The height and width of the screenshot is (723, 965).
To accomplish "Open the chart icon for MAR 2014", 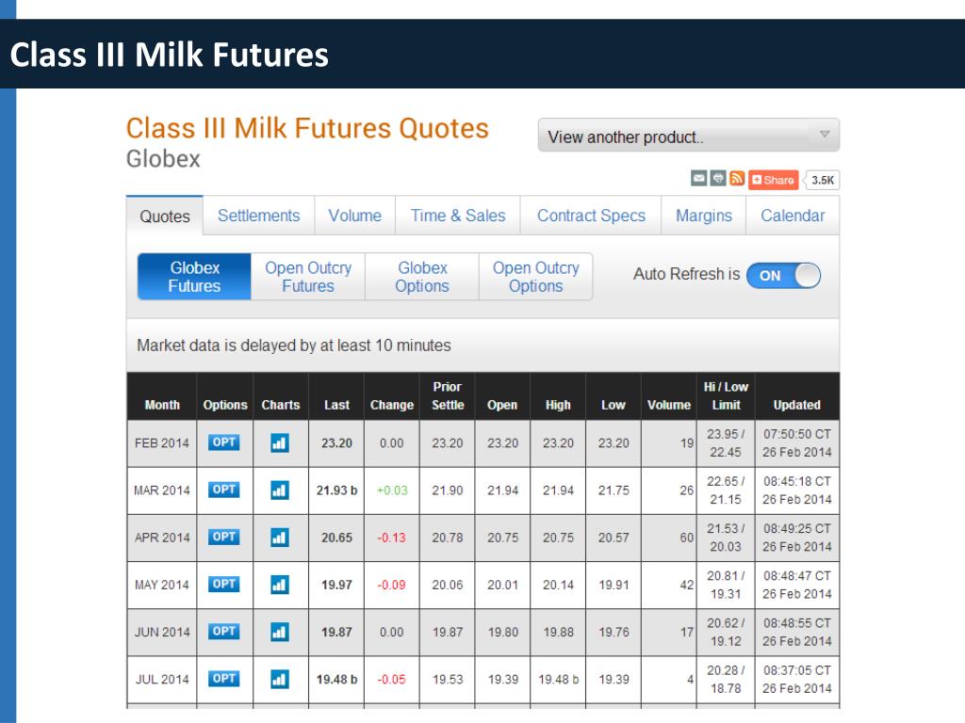I will 279,490.
